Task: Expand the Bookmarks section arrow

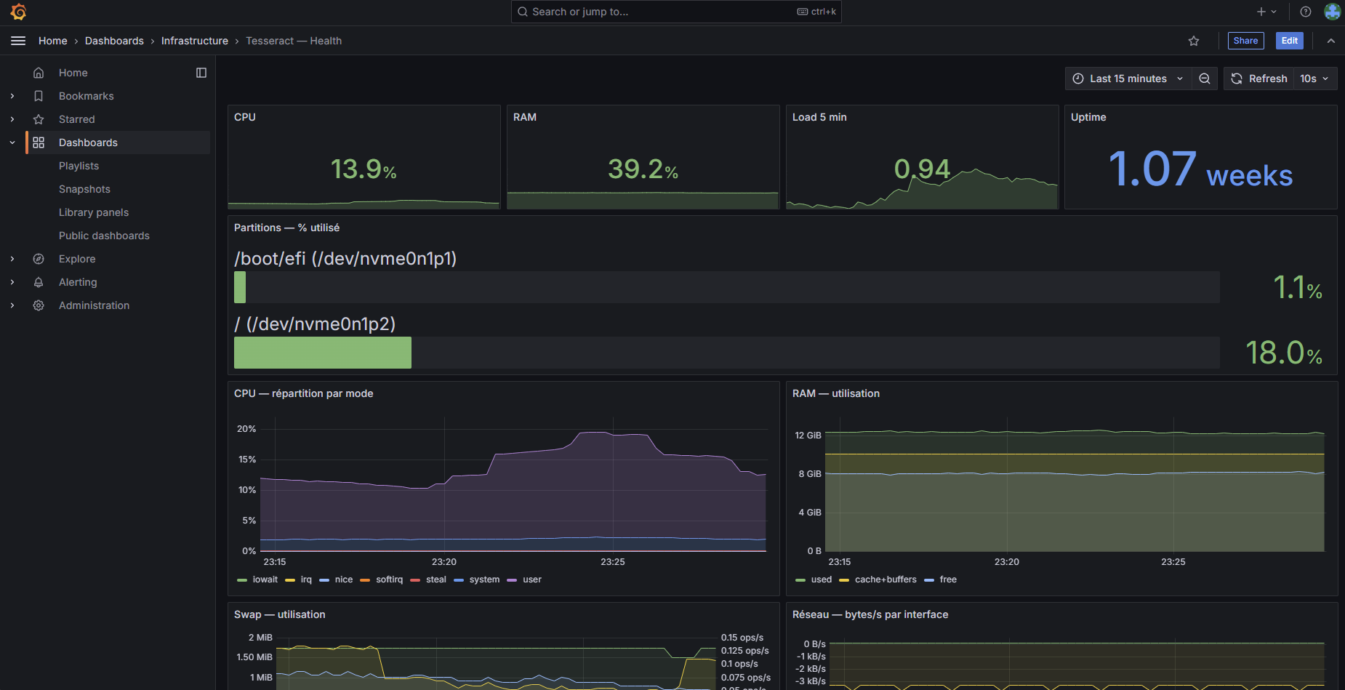Action: 12,96
